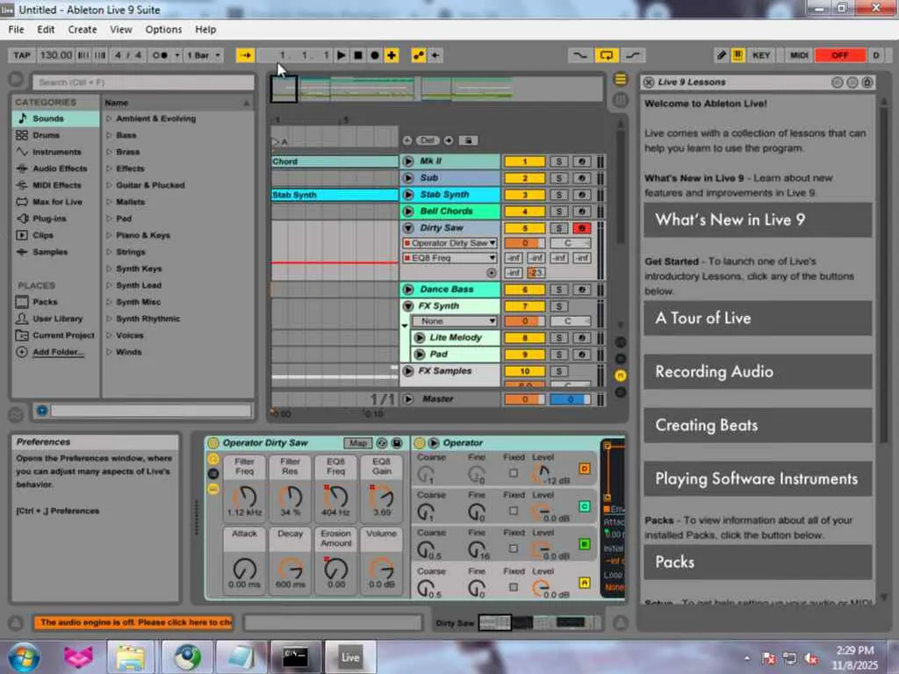Image resolution: width=899 pixels, height=674 pixels.
Task: Adjust rack Volume macro knob
Action: pyautogui.click(x=381, y=569)
